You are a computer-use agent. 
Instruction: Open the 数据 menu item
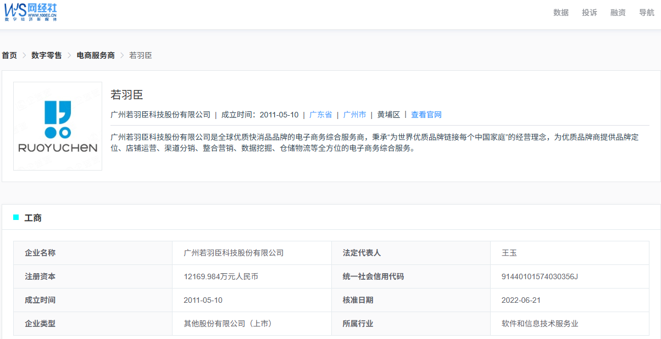pos(561,13)
